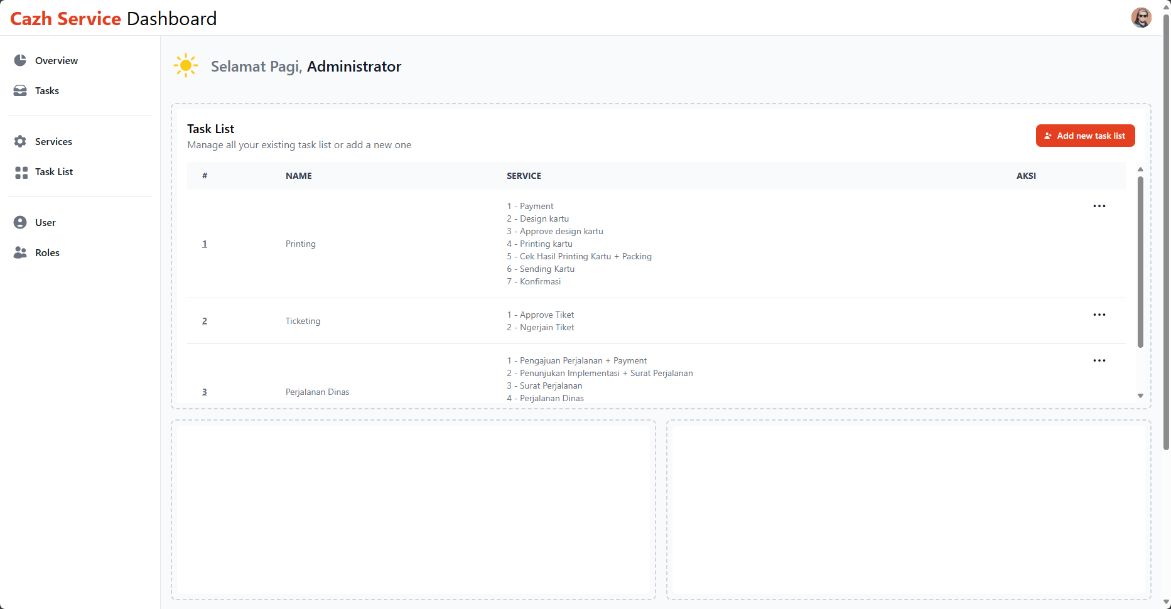
Task: Open the administrator avatar in header
Action: (x=1141, y=18)
